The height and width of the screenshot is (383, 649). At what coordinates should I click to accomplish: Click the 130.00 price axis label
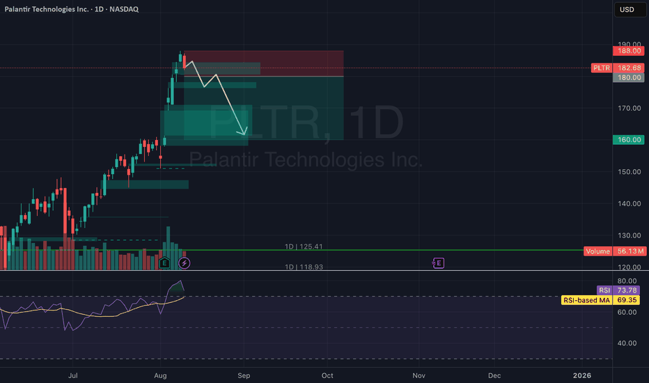point(629,235)
